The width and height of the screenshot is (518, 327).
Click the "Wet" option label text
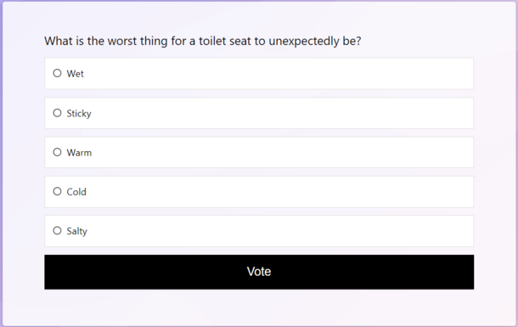75,74
